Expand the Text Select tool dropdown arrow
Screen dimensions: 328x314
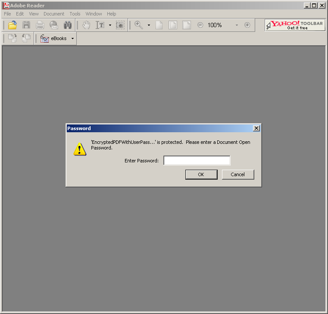click(110, 25)
